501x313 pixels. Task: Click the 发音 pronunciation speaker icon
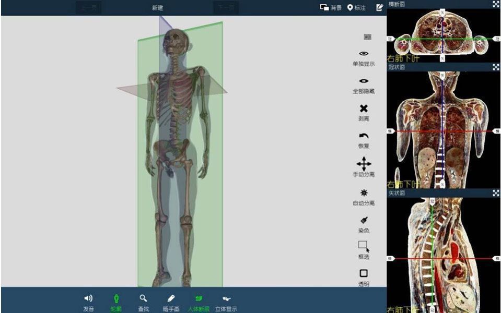pos(88,298)
